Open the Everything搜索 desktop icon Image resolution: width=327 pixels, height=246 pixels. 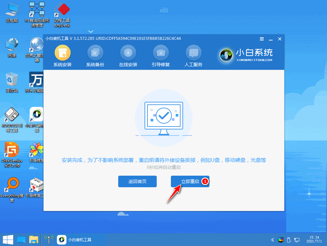click(x=12, y=190)
